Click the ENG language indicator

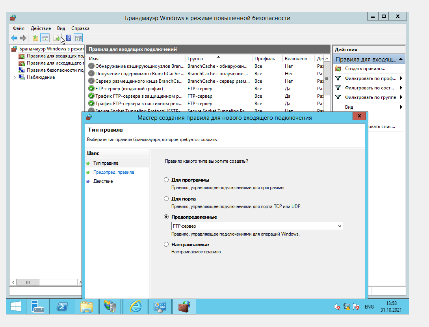click(369, 307)
